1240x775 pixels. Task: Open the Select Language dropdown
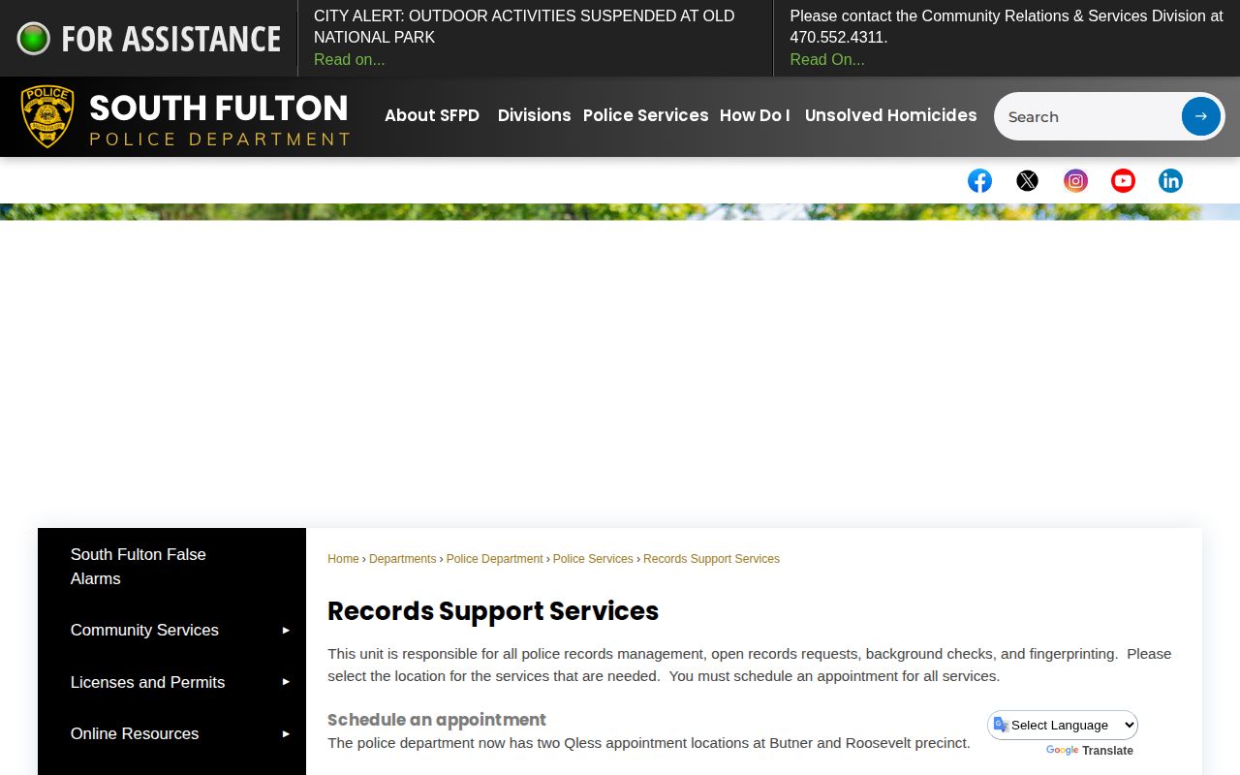point(1063,725)
